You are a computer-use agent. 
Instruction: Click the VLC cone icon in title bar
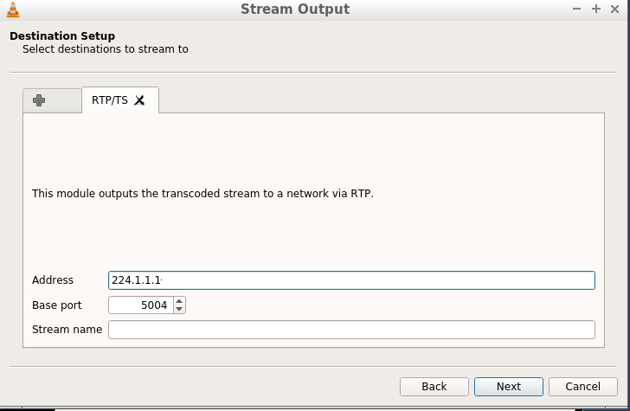click(13, 10)
